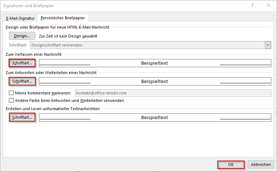Image resolution: width=277 pixels, height=172 pixels.
Task: Open Schriftart for replying or forwarding
Action: 22,81
